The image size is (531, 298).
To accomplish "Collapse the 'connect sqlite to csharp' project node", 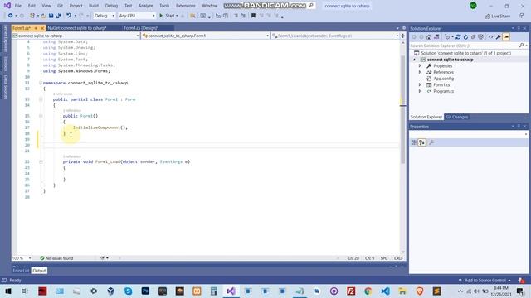I will tap(414, 60).
